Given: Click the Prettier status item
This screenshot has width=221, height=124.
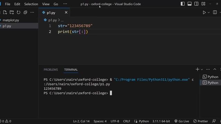Looking at the screenshot, I should pos(201,121).
